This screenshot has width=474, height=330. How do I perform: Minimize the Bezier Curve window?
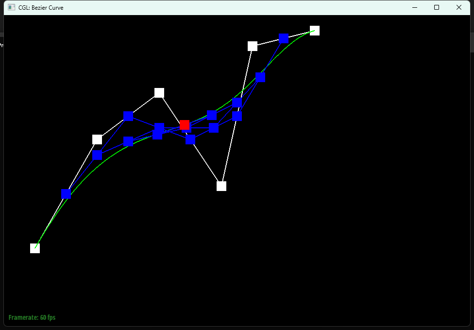415,7
